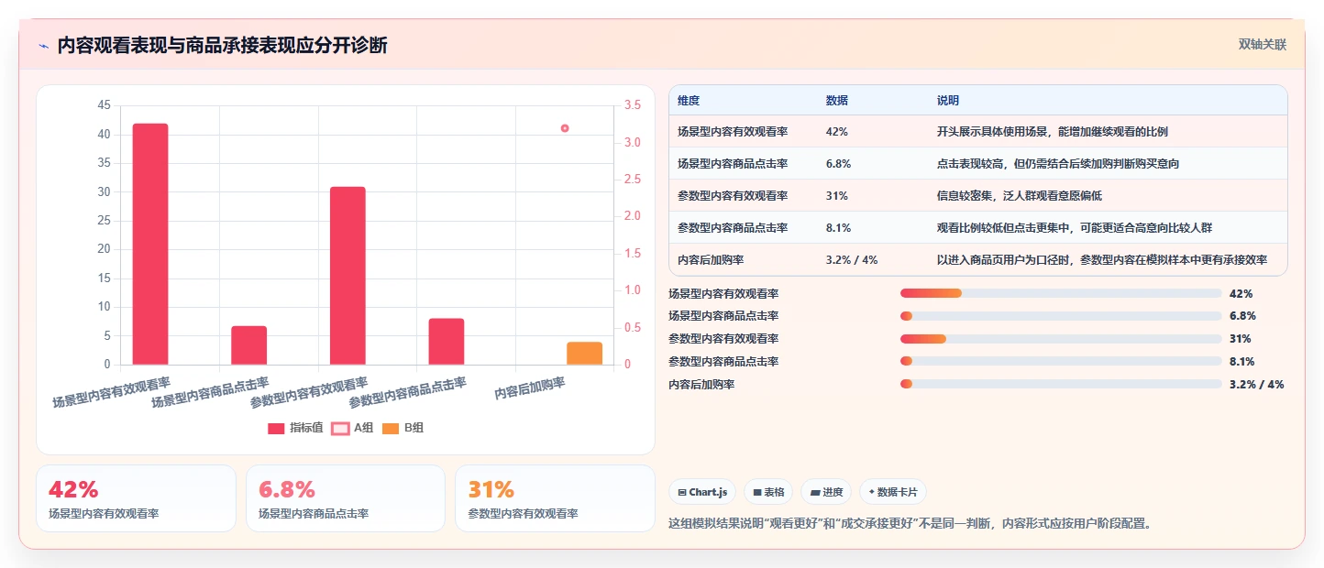Click the description starting 以进入商品页用户为口径时
1324x568 pixels.
[x=1102, y=260]
